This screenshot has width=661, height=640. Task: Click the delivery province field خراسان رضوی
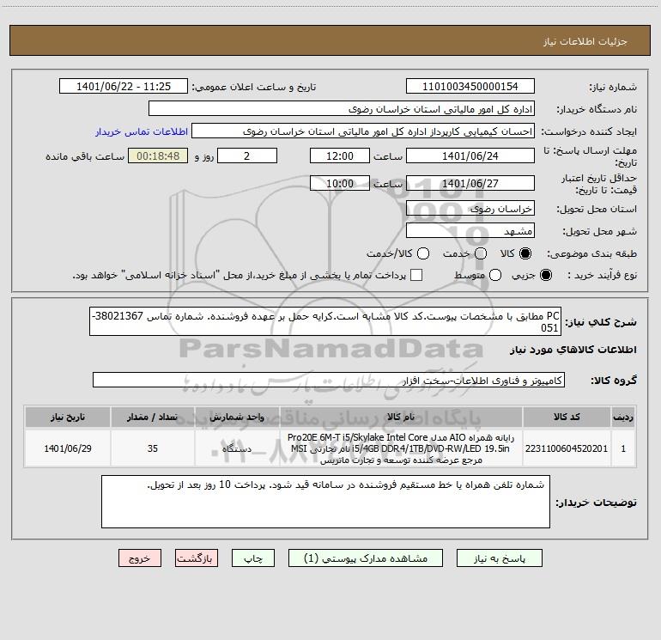coord(470,209)
